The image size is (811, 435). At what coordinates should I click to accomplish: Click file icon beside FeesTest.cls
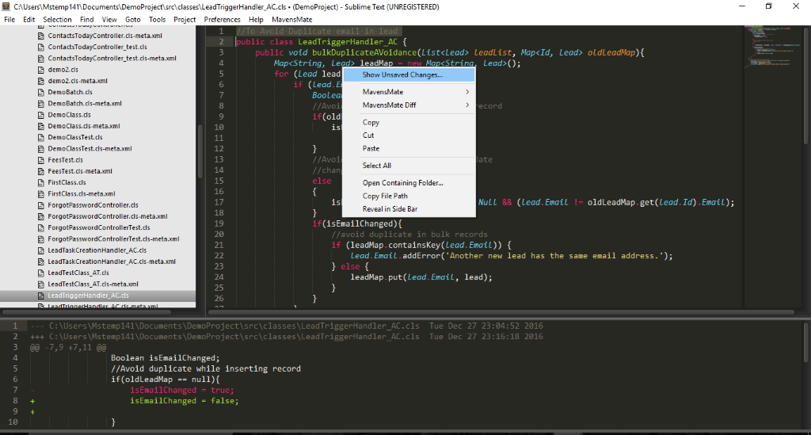(41, 160)
